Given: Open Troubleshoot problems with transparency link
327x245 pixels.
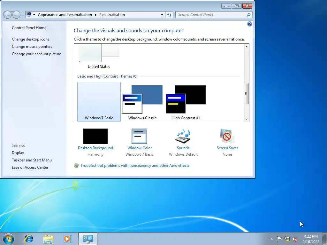Looking at the screenshot, I should (x=135, y=166).
